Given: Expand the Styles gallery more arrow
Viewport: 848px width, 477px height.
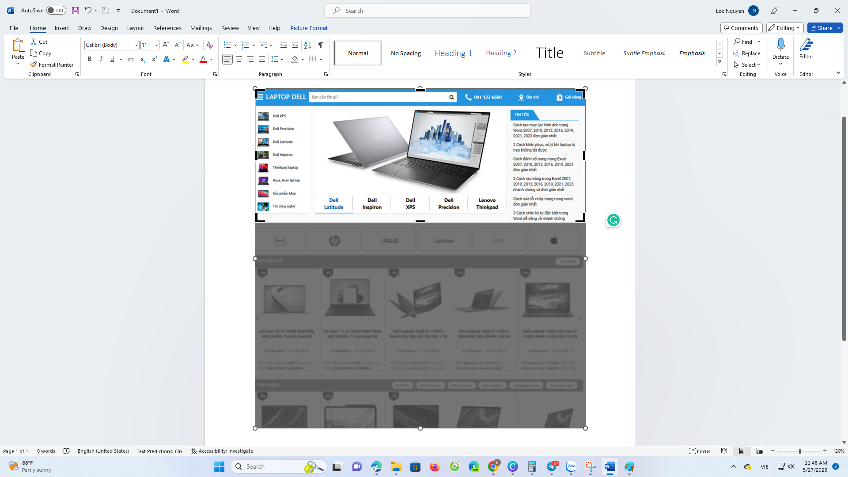Looking at the screenshot, I should pyautogui.click(x=719, y=62).
